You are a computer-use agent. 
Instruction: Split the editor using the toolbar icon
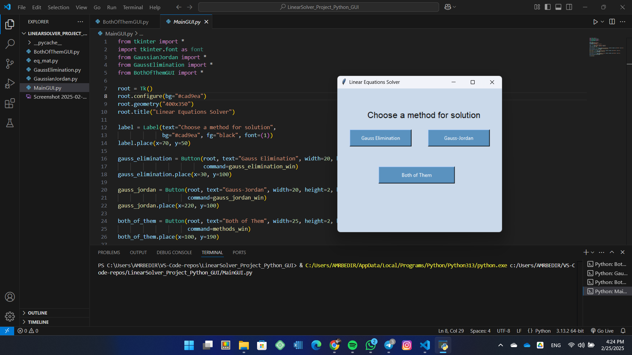point(612,22)
